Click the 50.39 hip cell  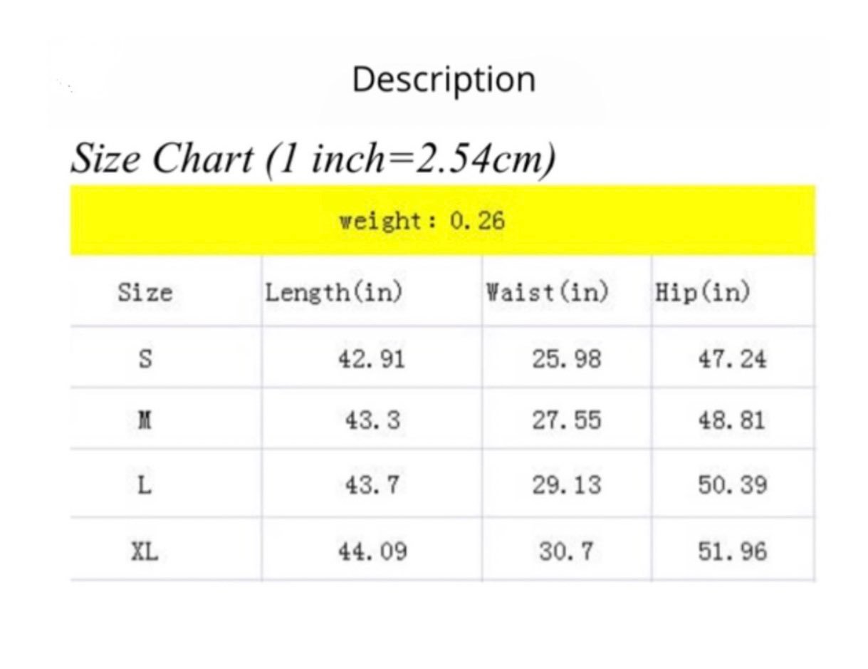[733, 485]
